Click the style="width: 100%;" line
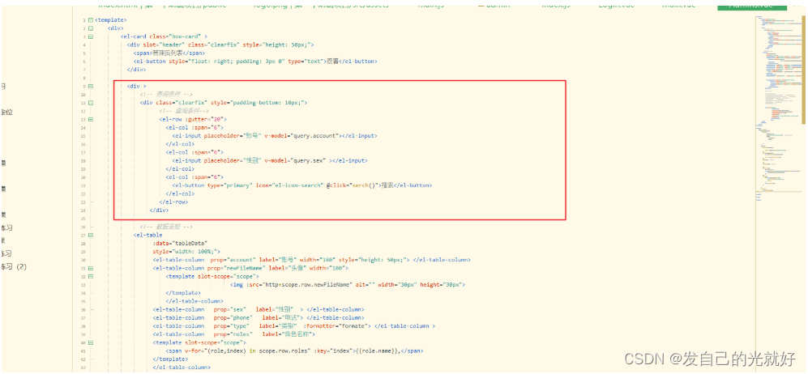Viewport: 808px width, 374px height. (x=186, y=252)
